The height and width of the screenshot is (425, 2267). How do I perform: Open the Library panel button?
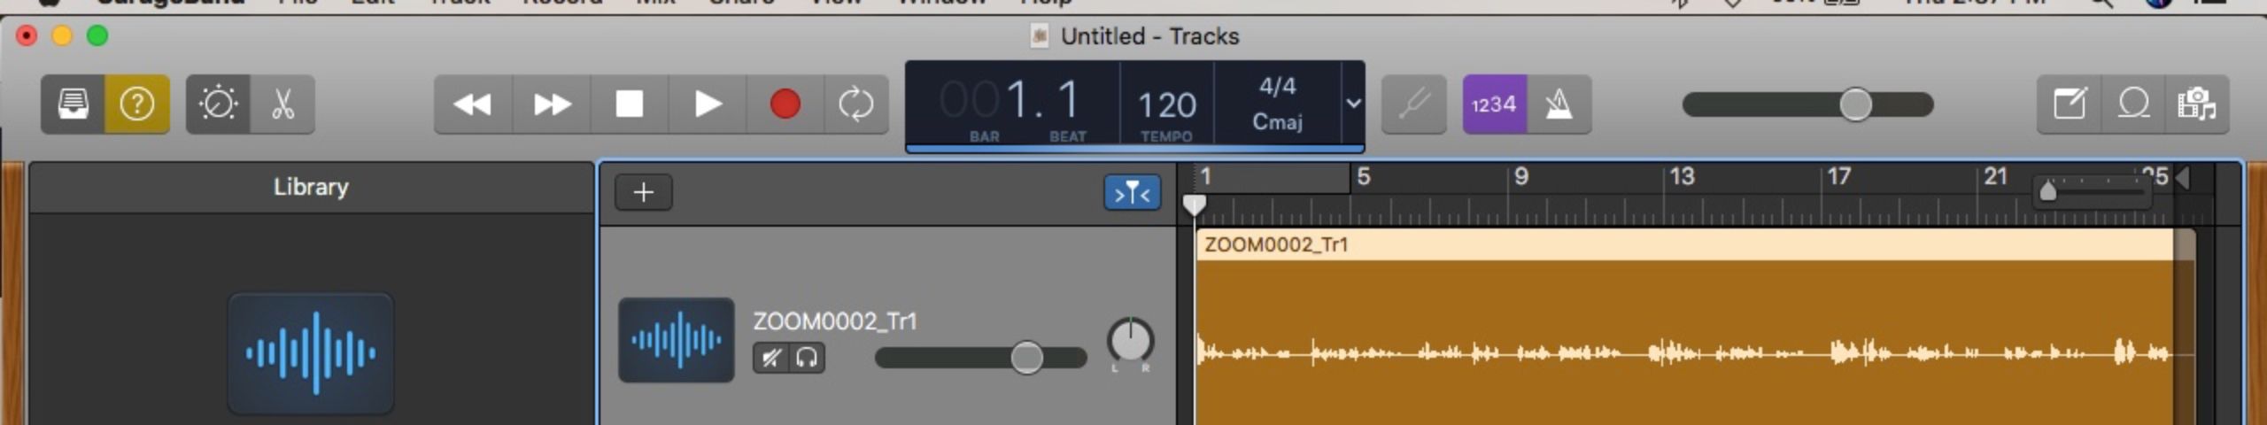73,104
